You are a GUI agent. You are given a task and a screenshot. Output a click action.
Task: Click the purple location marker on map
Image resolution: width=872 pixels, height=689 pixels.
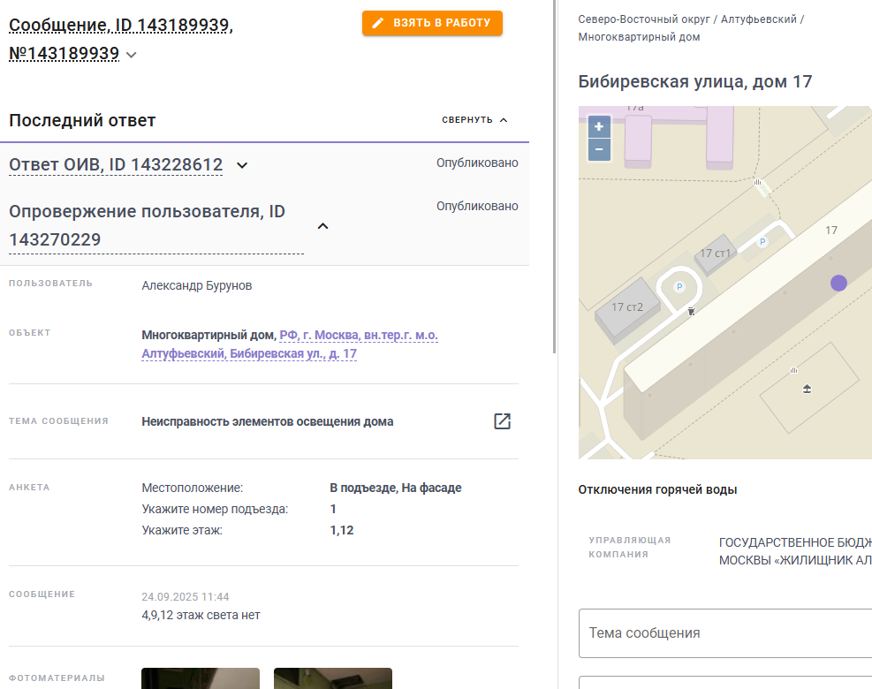point(838,283)
